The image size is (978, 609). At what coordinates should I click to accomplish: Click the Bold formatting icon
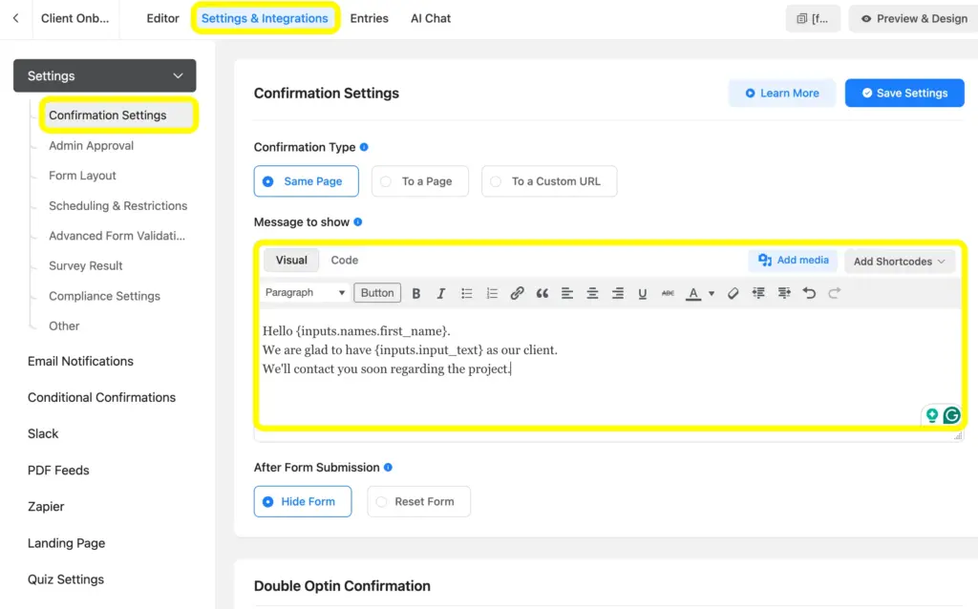click(x=416, y=293)
